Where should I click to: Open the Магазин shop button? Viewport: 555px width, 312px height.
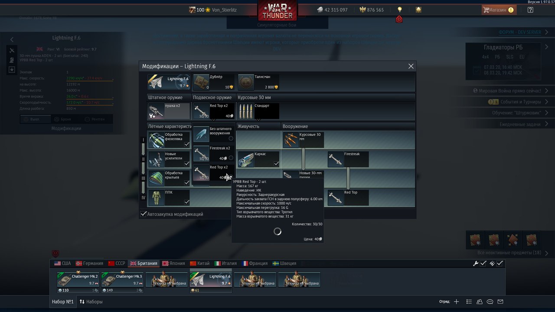(x=499, y=10)
